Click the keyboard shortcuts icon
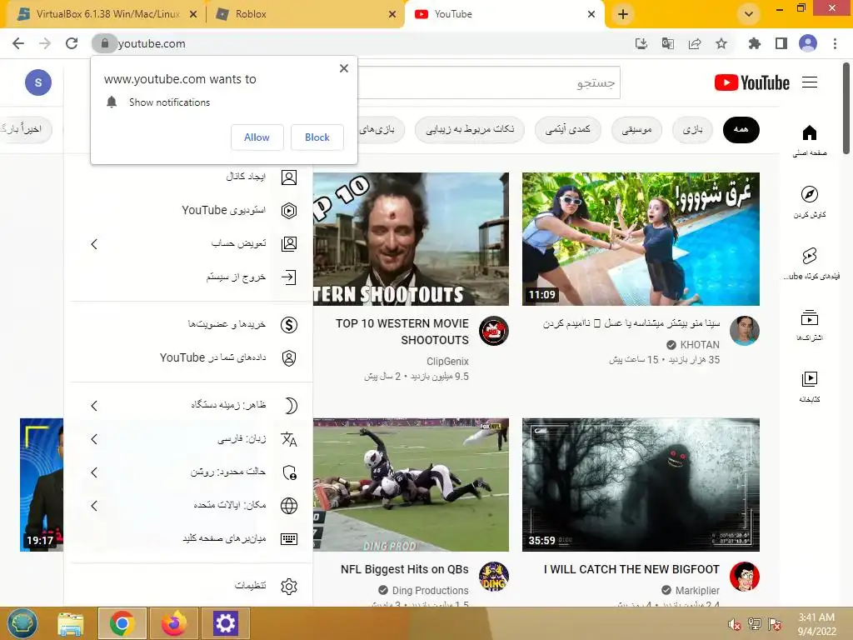Image resolution: width=853 pixels, height=640 pixels. [289, 539]
